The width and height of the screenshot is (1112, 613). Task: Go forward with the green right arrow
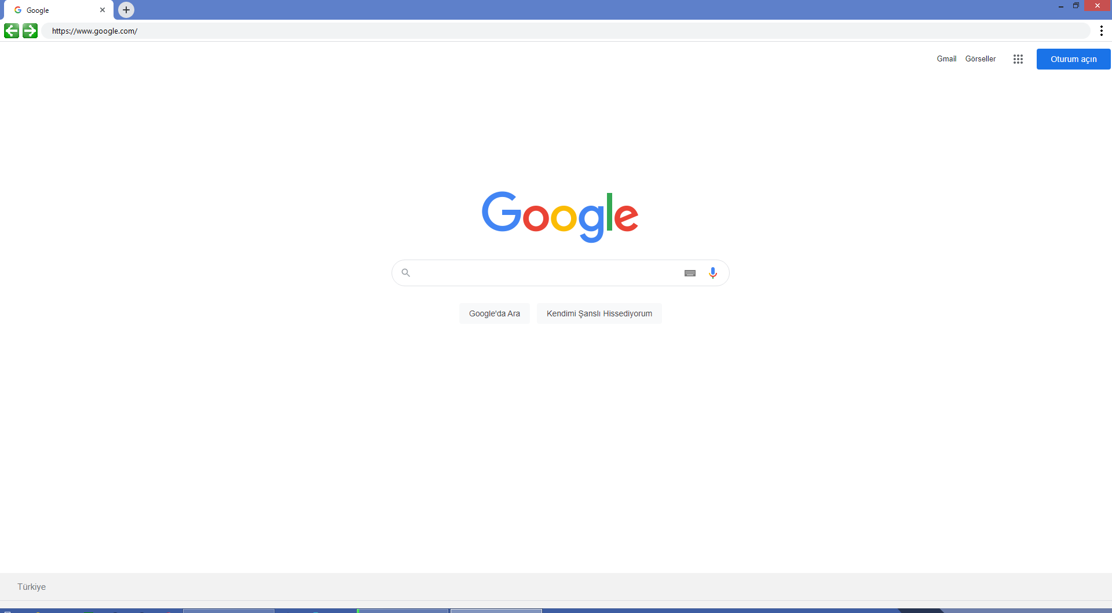click(30, 31)
